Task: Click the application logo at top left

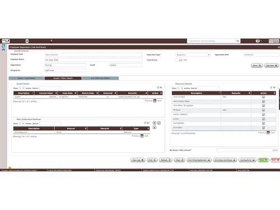Action: coord(6,41)
